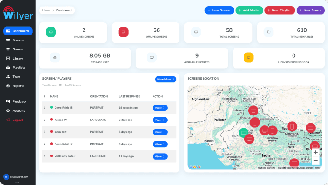
Task: Click the Total Screens monitor icon
Action: click(196, 32)
